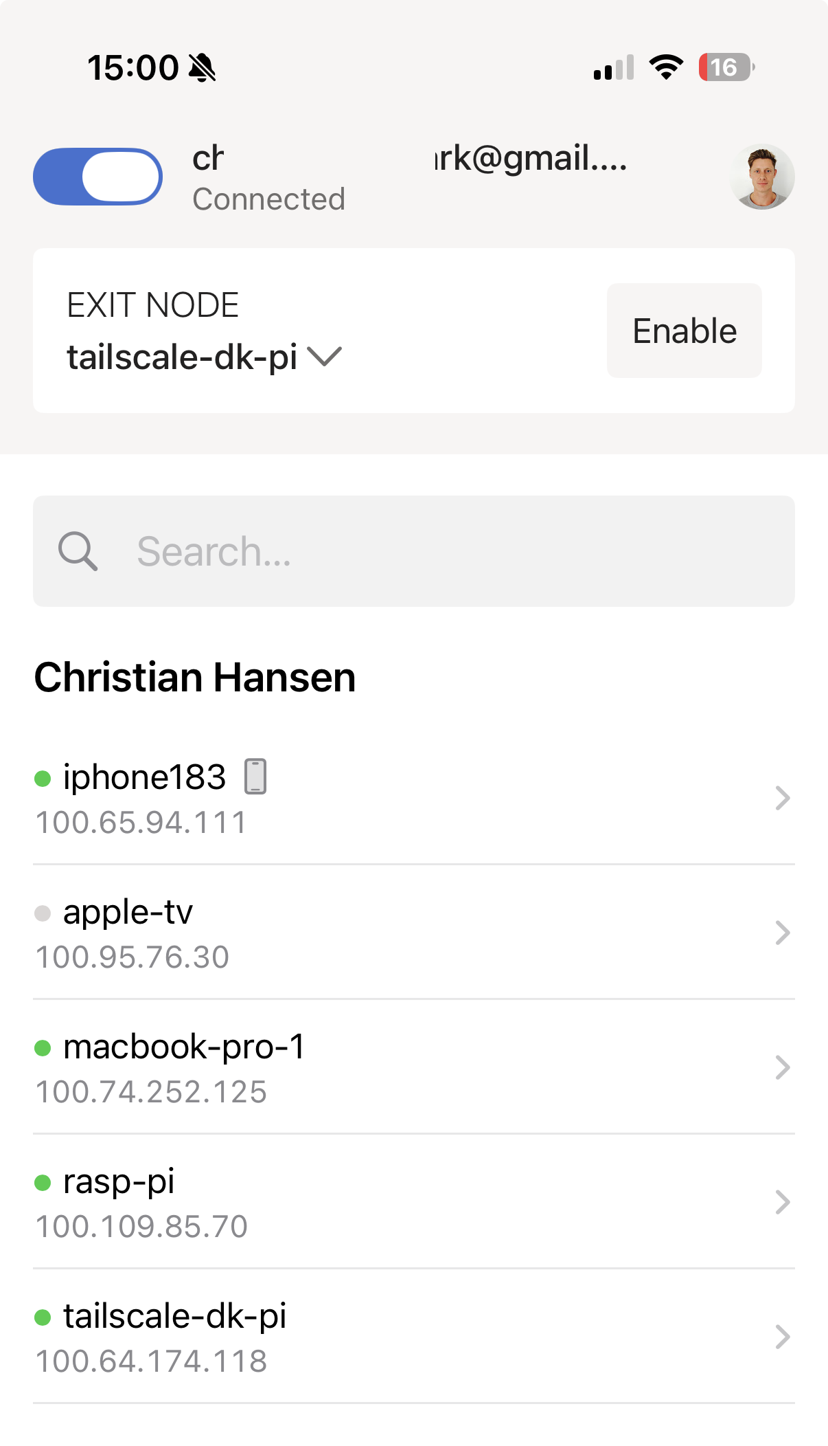This screenshot has height=1446, width=828.
Task: Toggle the Tailscale VPN connection switch
Action: click(x=97, y=177)
